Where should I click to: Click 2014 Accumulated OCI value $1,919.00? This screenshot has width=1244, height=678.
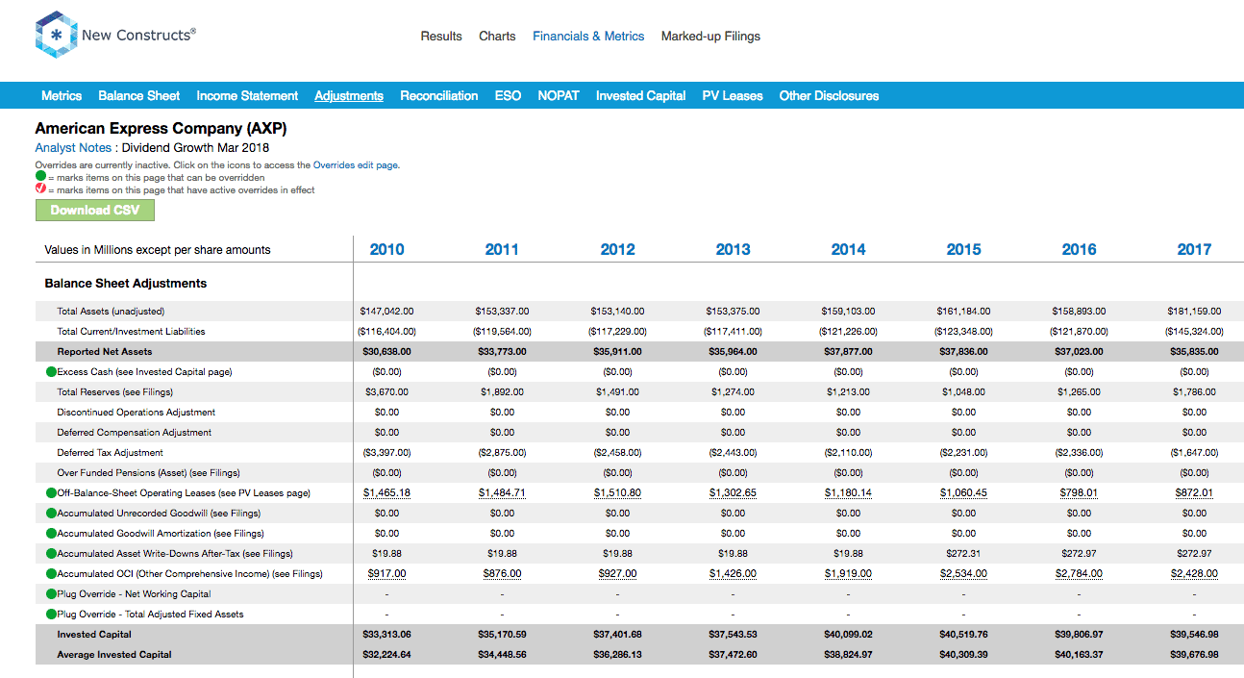point(848,574)
